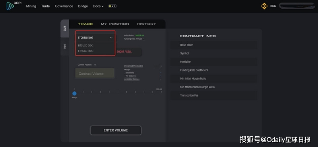The width and height of the screenshot is (318, 147).
Task: Select the PRO side tab
Action: coord(65,46)
